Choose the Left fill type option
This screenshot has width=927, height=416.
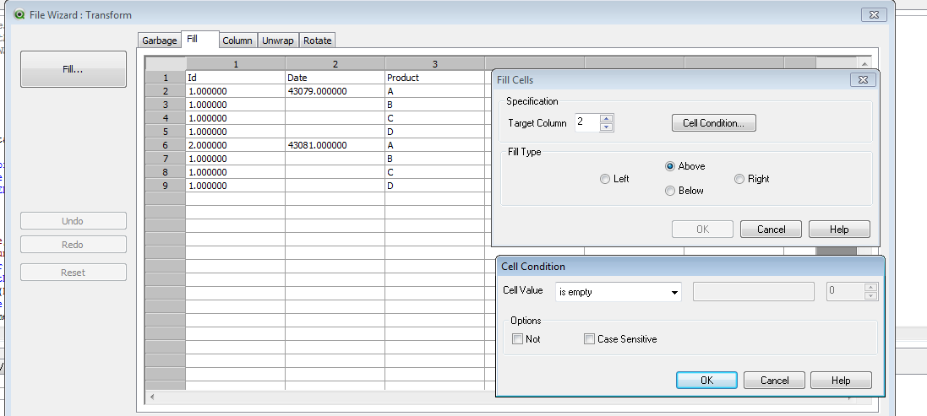(x=605, y=179)
